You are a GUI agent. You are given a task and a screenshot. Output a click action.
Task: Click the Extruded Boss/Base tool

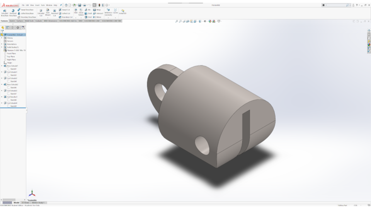(4, 12)
